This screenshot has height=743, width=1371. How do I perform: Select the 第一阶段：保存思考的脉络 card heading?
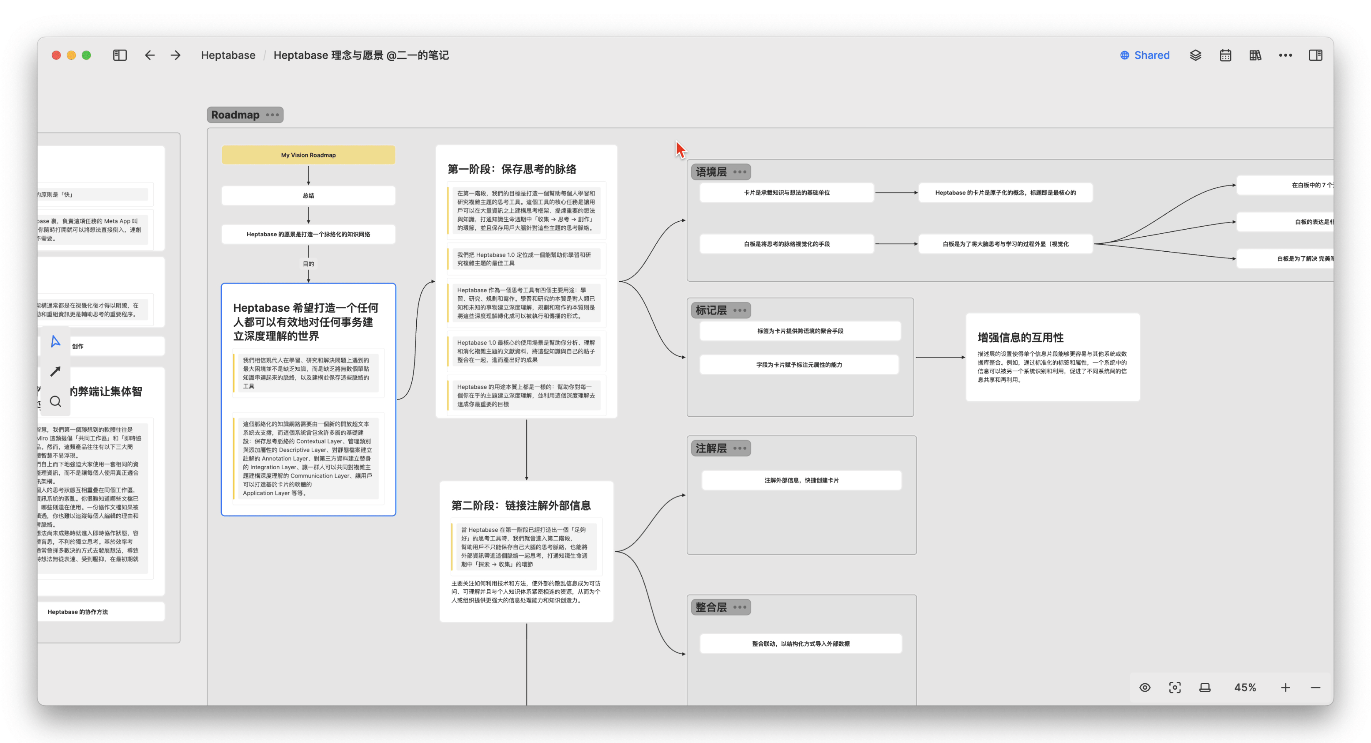[x=511, y=169]
